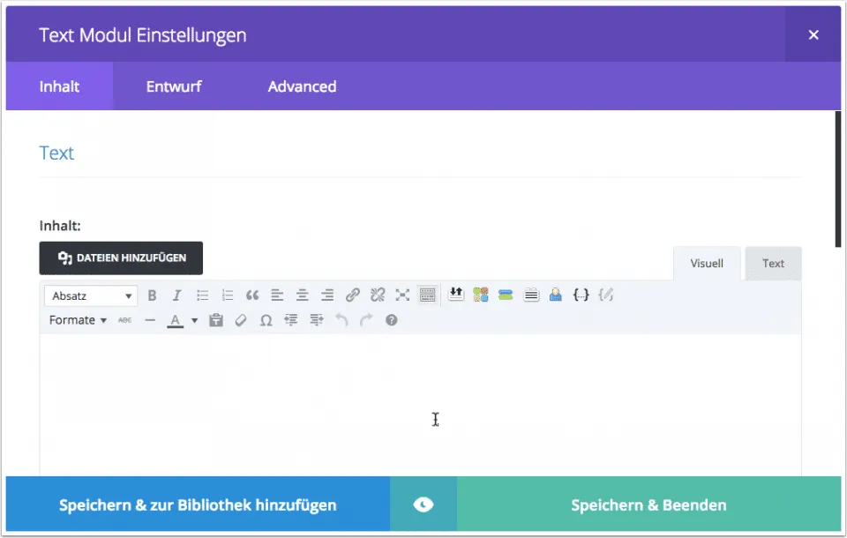Open keyboard shortcuts help icon
The image size is (847, 538).
392,320
